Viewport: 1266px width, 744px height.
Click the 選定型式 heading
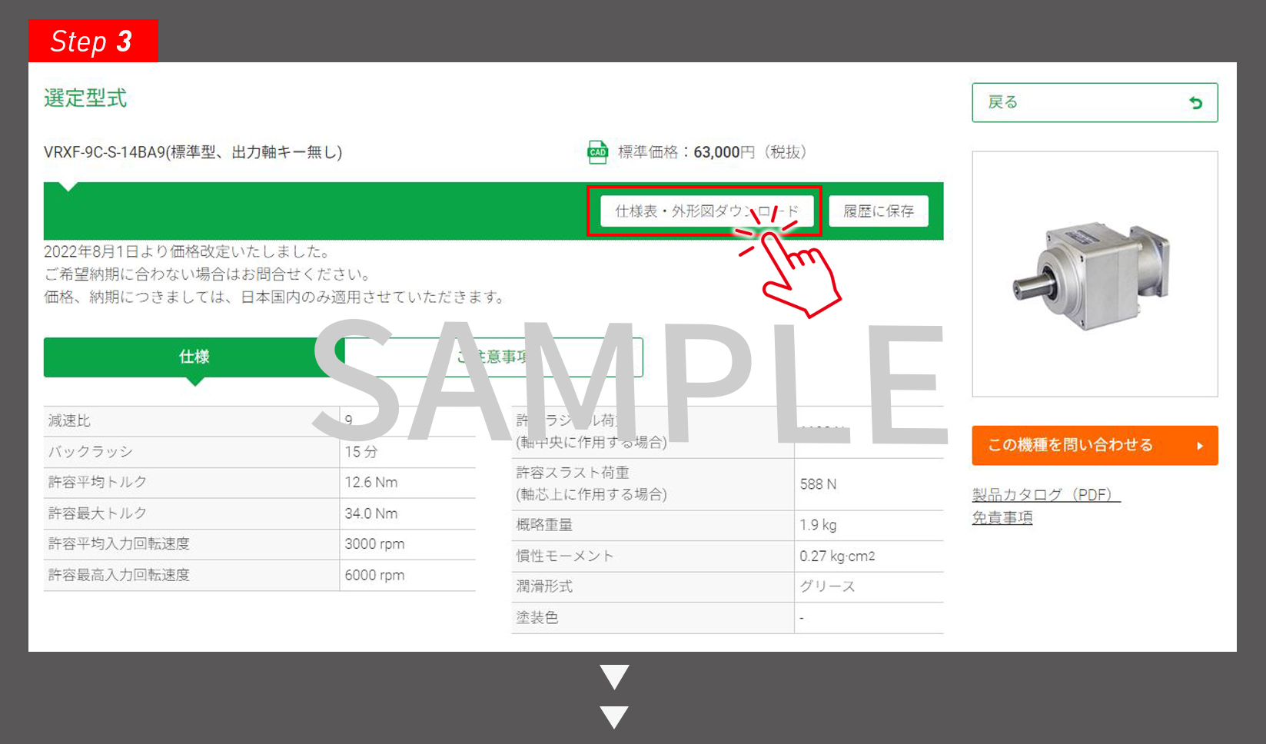85,98
